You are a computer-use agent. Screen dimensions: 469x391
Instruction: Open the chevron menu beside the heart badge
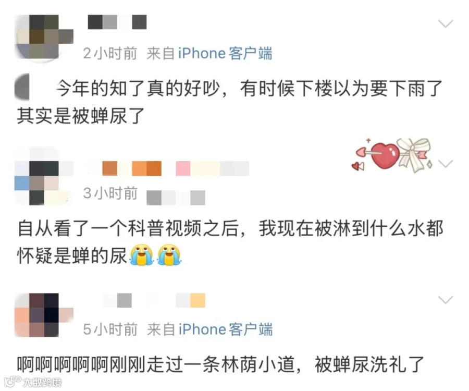point(446,163)
